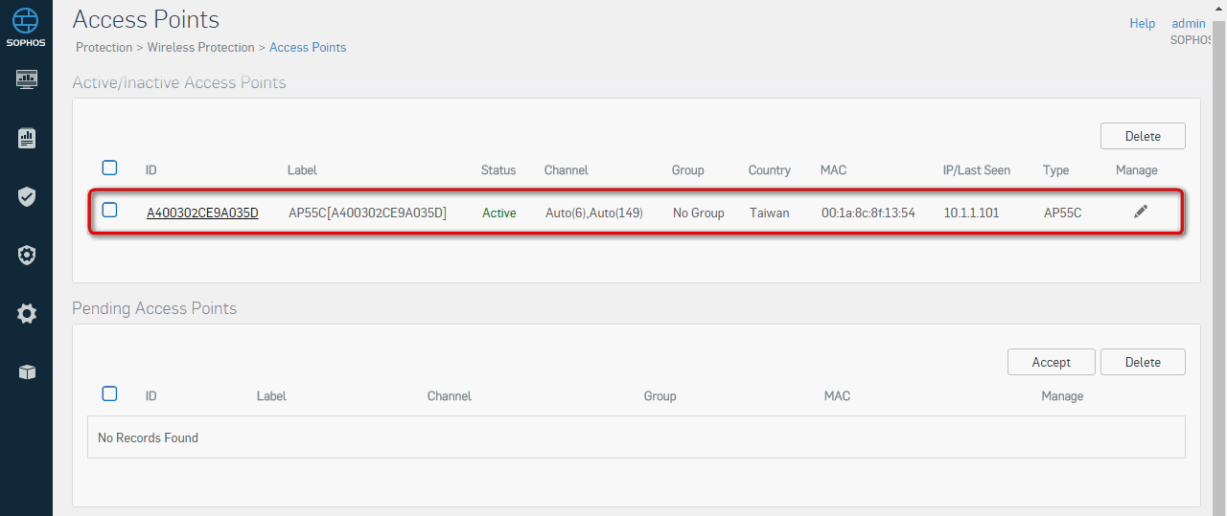Click the active table MAC column header
1227x516 pixels.
[x=833, y=170]
